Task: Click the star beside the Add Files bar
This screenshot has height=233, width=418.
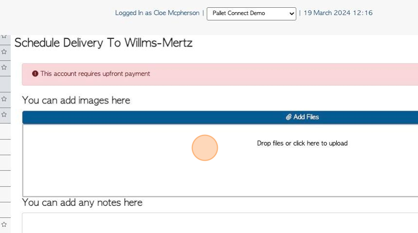Action: pos(4,115)
